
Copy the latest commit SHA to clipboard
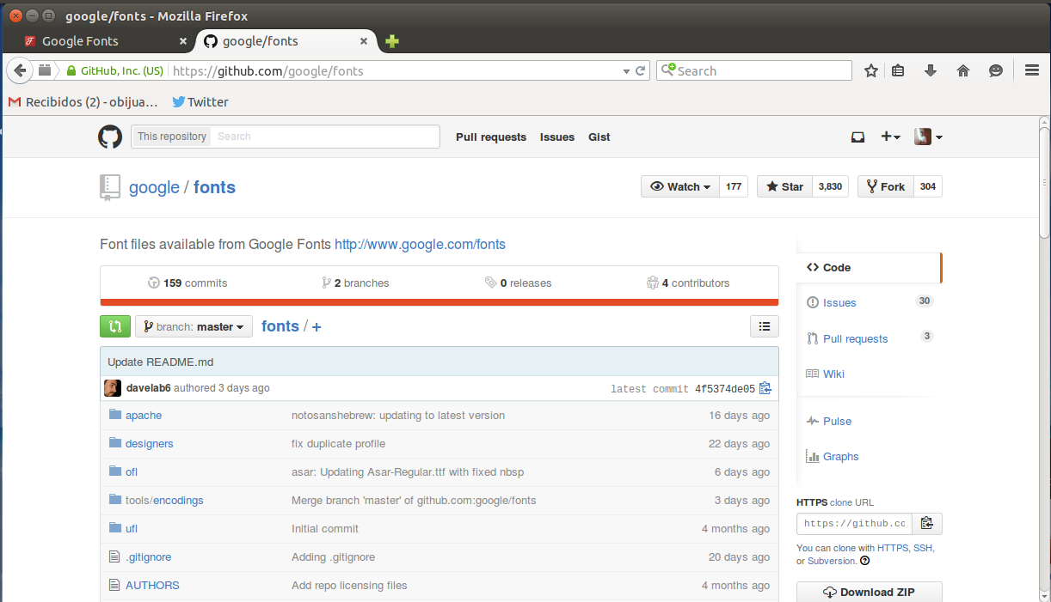(765, 389)
